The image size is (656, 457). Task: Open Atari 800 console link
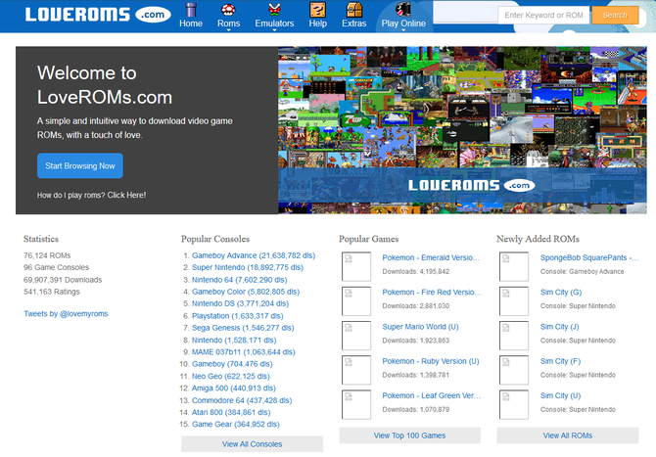point(231,412)
